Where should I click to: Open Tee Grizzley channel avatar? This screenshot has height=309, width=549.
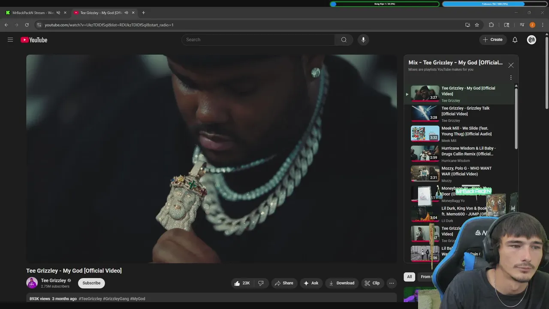coord(32,283)
